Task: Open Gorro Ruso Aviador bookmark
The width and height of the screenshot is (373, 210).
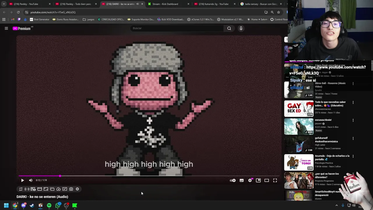Action: (65, 20)
